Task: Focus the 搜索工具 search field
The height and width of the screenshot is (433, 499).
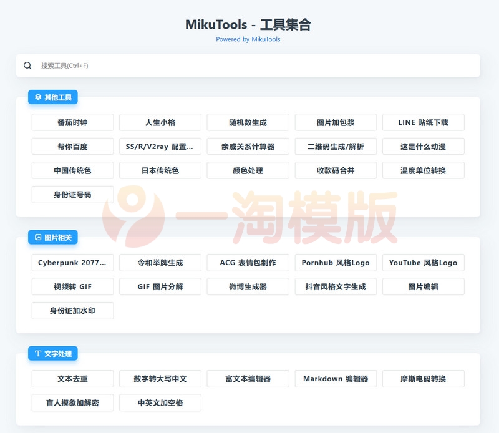Action: pos(248,66)
